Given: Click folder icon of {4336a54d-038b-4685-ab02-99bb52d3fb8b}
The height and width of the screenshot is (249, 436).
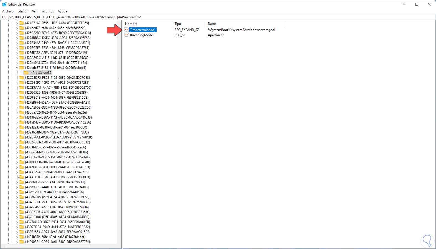Looking at the screenshot, I should tap(22, 152).
